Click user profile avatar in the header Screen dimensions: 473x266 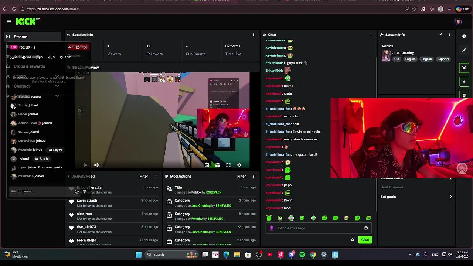point(458,21)
